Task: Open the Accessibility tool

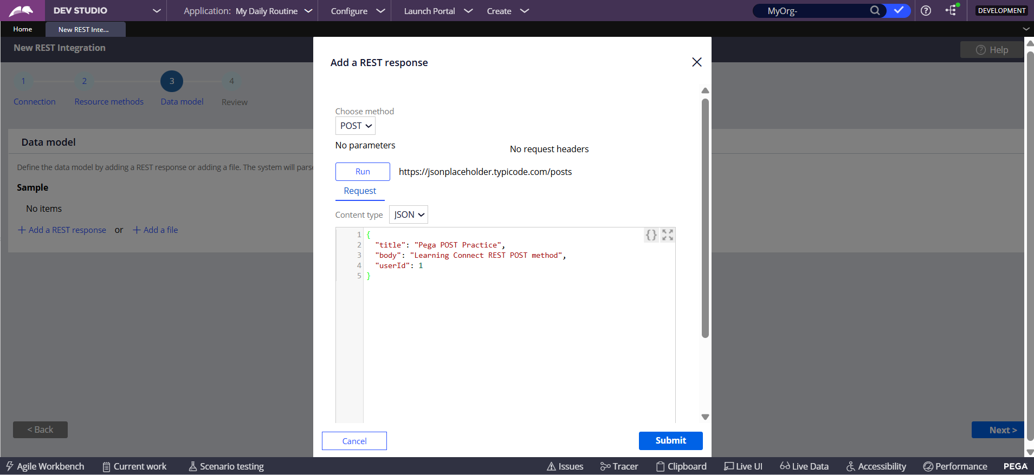Action: 876,466
